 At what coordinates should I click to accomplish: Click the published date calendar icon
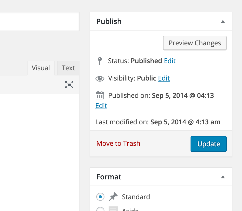coord(100,96)
